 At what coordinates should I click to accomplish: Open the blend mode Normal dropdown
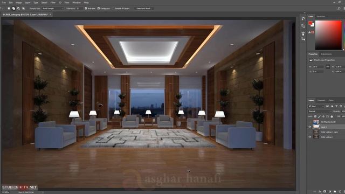click(x=320, y=112)
